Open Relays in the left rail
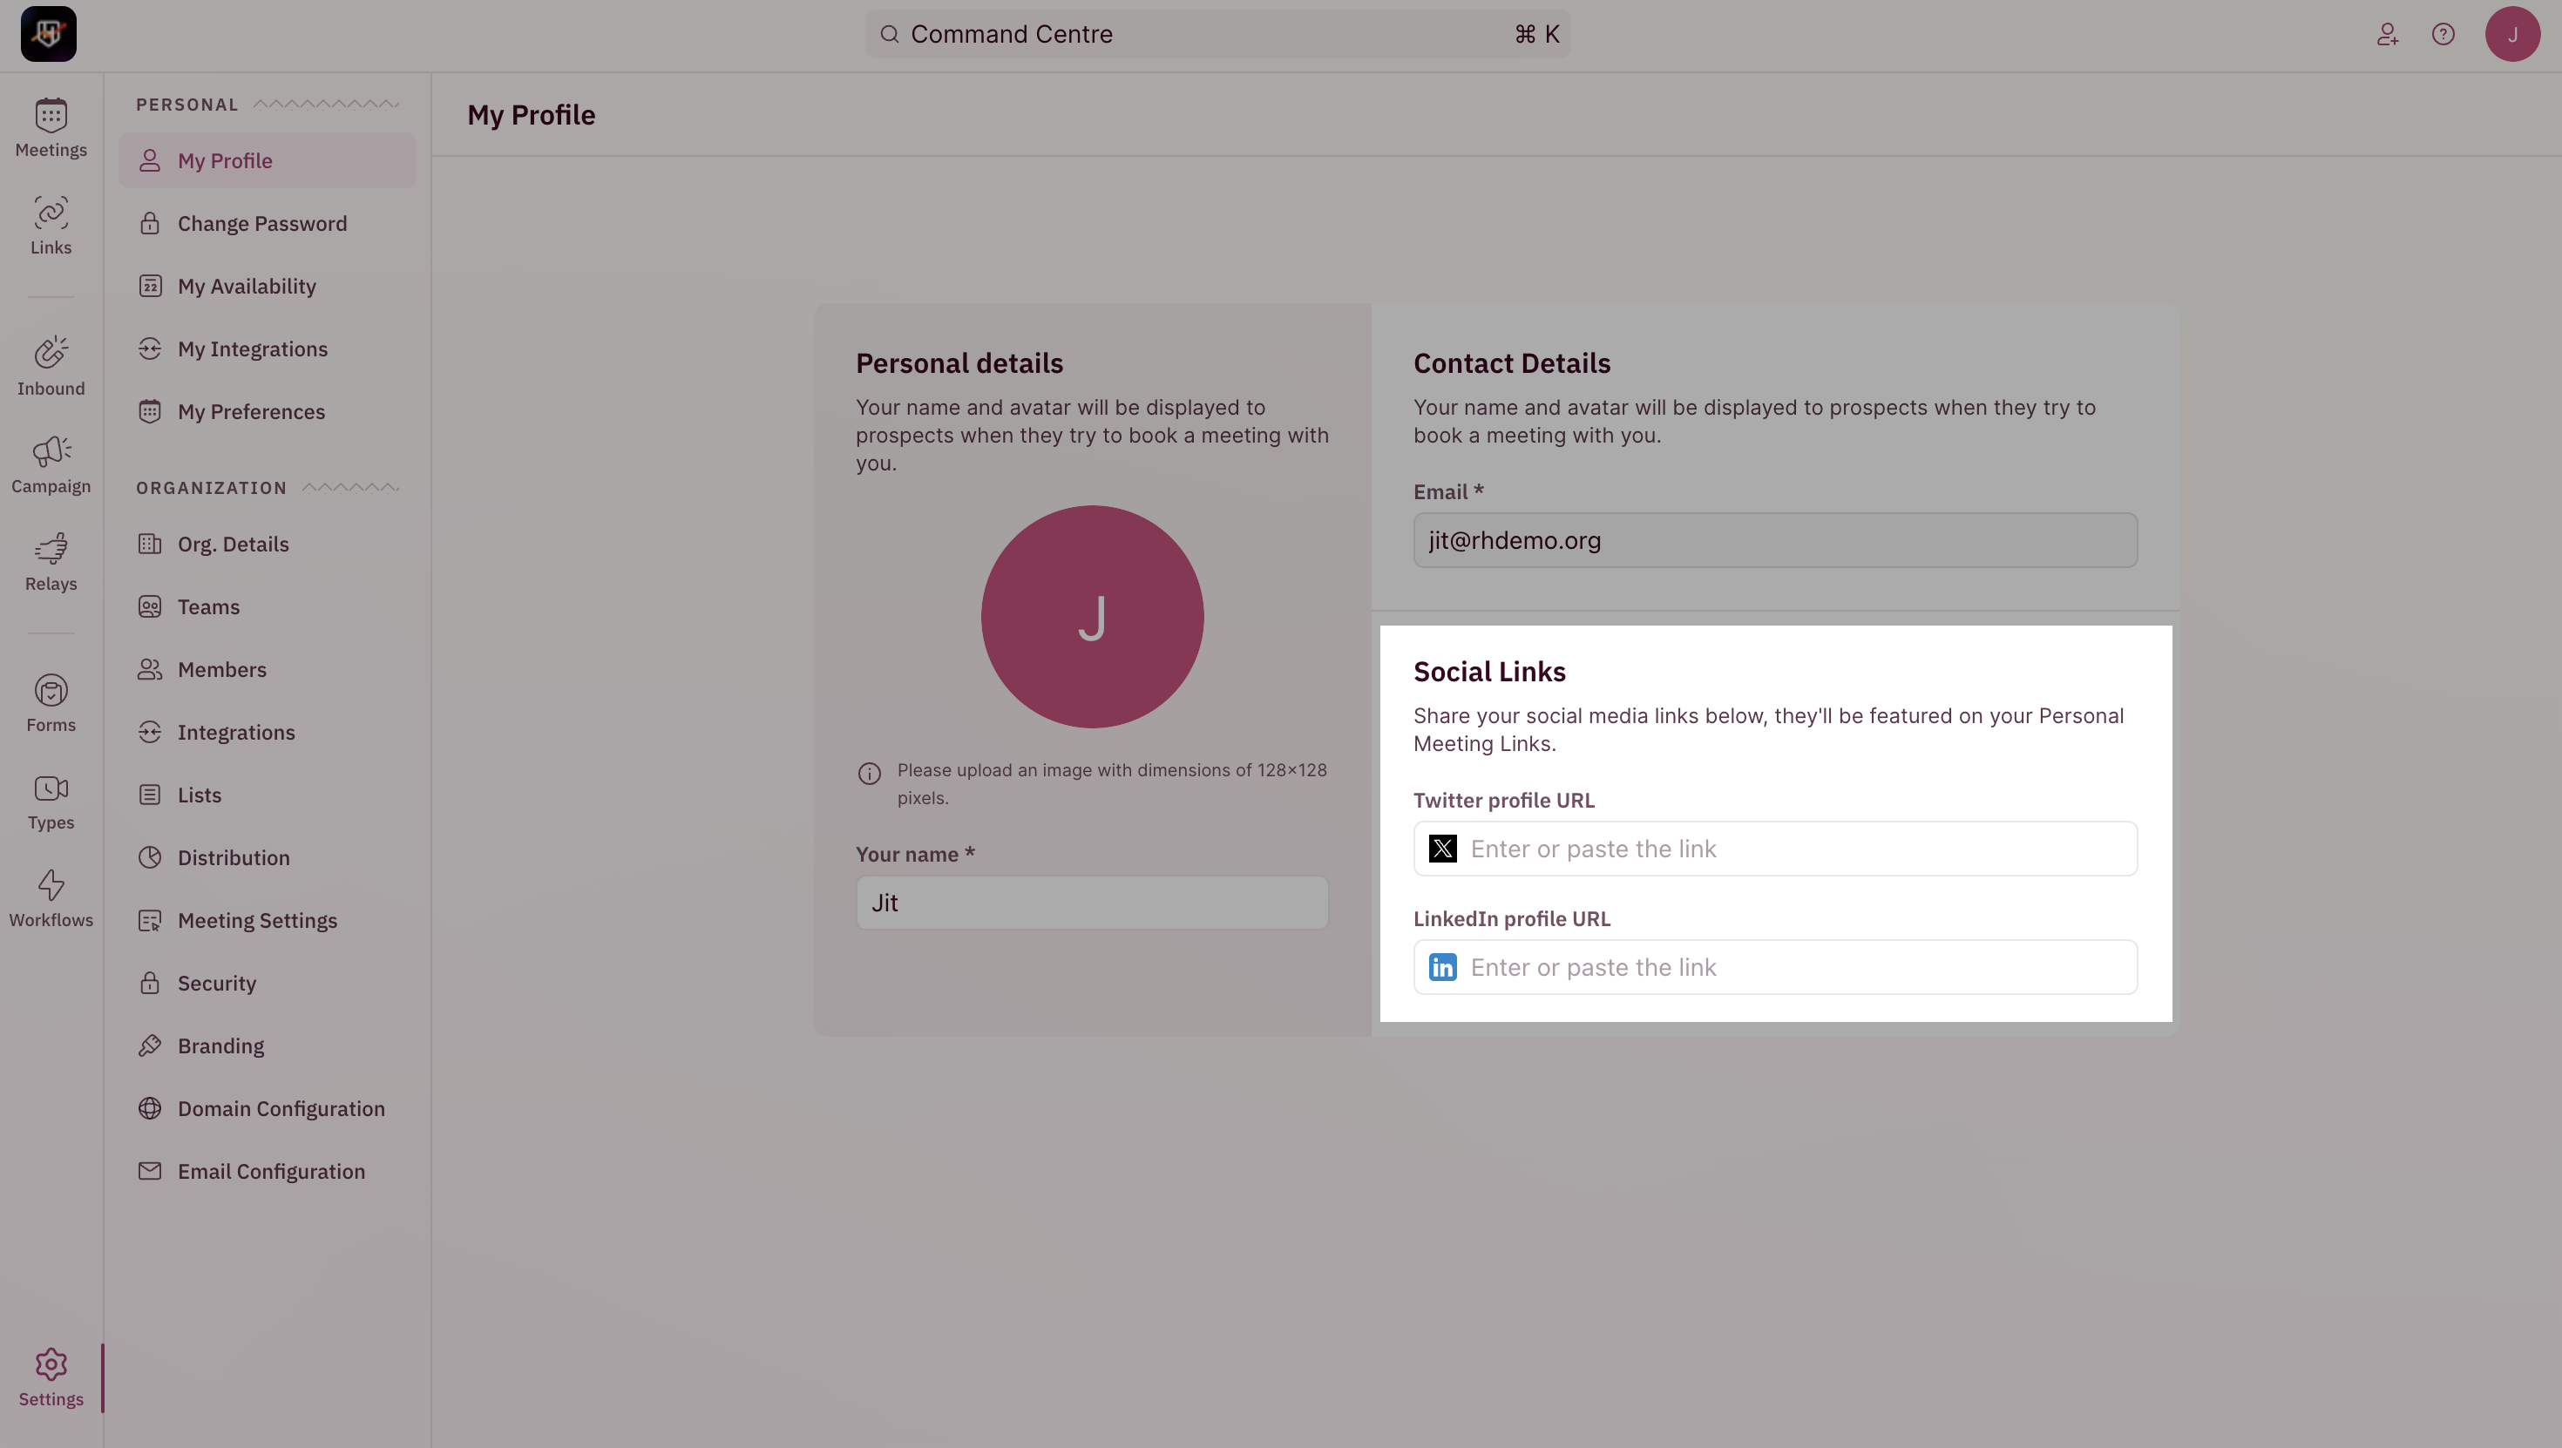This screenshot has height=1448, width=2562. tap(51, 562)
